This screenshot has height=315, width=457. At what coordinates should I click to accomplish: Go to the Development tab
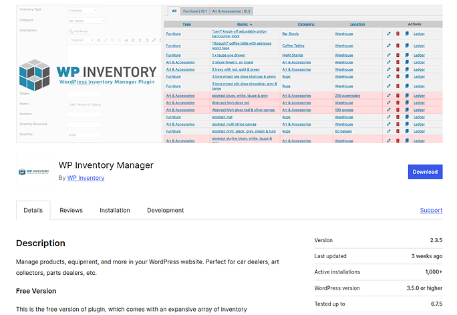[x=165, y=210]
